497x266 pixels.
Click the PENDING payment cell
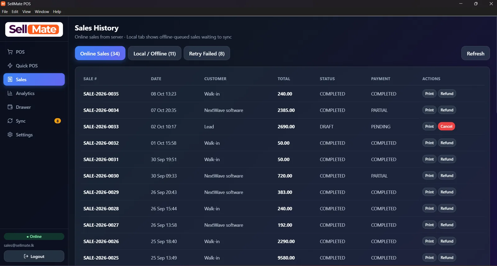[x=381, y=126]
